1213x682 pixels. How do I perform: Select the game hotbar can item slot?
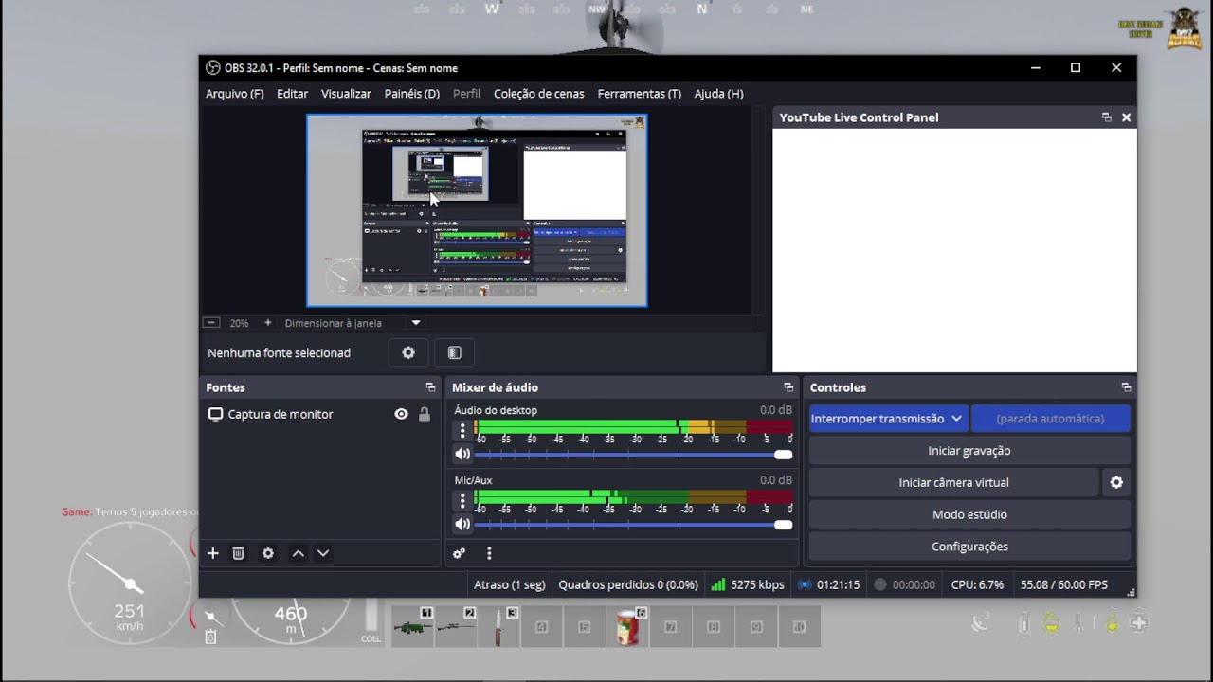coord(627,627)
